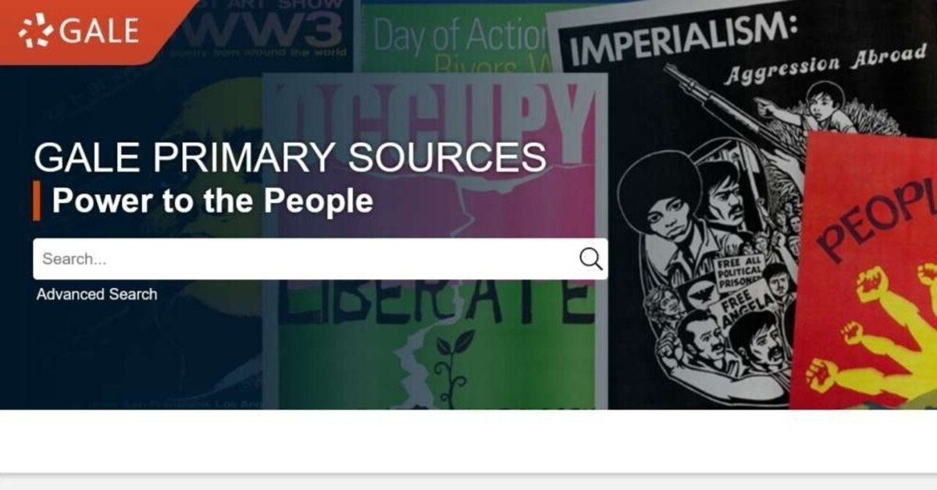Click the GALE brand name text
The image size is (937, 490).
click(x=99, y=30)
